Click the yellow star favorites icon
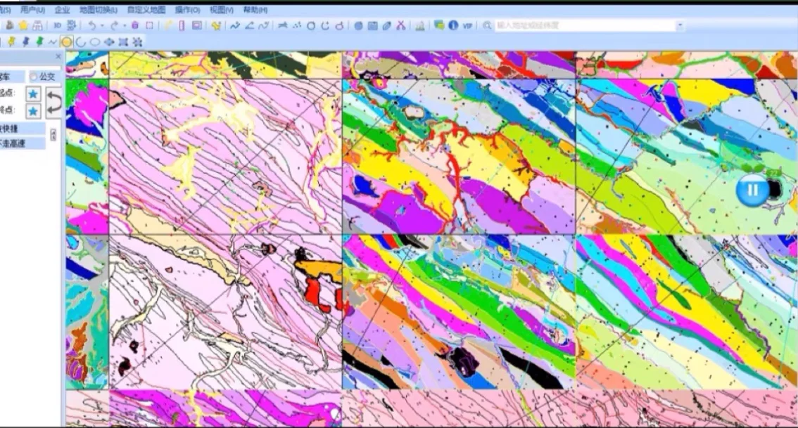 pos(23,25)
